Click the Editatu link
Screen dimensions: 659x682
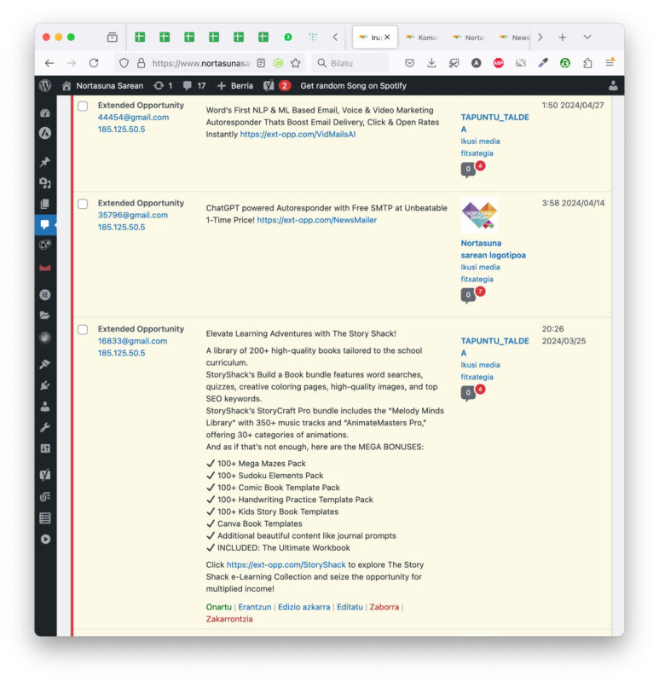click(x=350, y=607)
